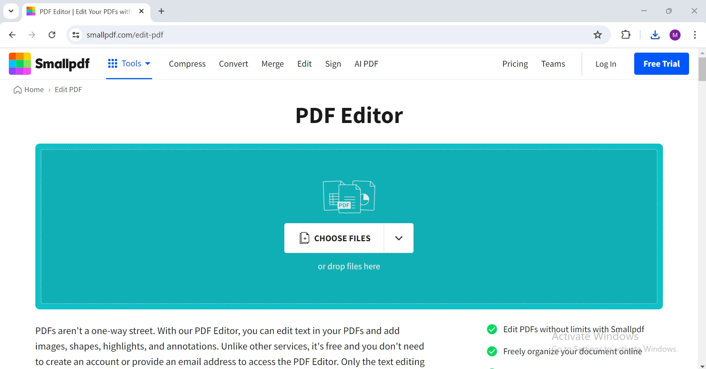Start the Free Trial

pyautogui.click(x=661, y=64)
